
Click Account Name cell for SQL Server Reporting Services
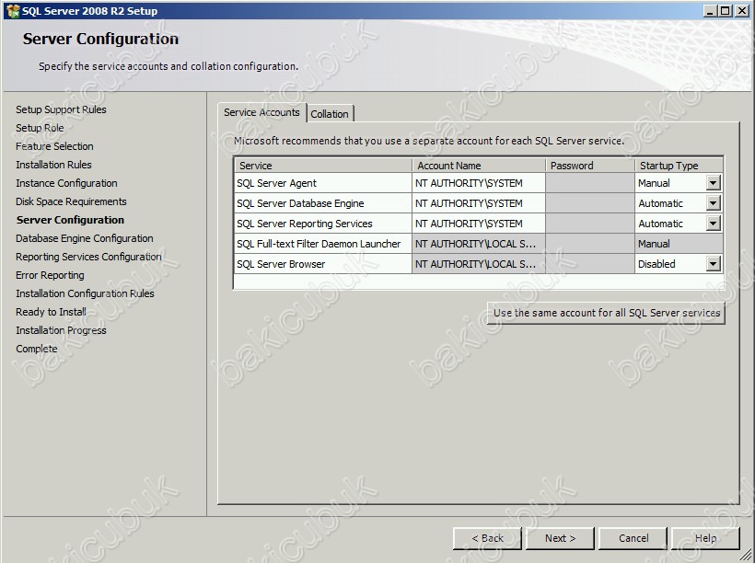479,224
